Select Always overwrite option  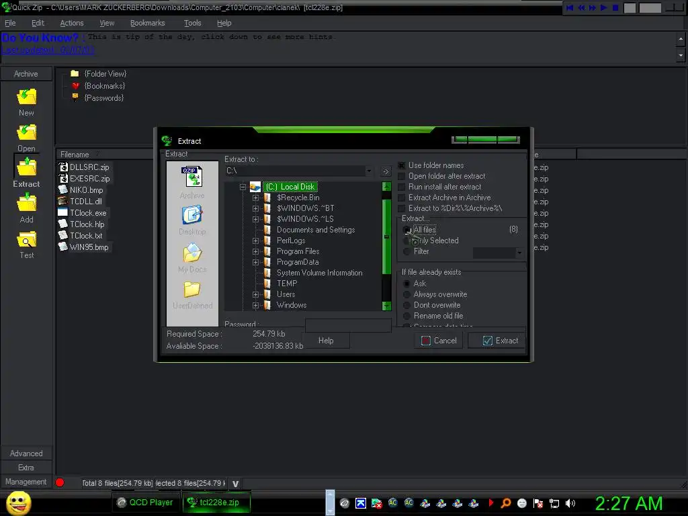pos(406,294)
